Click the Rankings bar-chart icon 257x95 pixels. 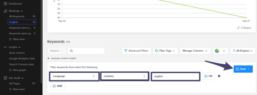[5, 11]
